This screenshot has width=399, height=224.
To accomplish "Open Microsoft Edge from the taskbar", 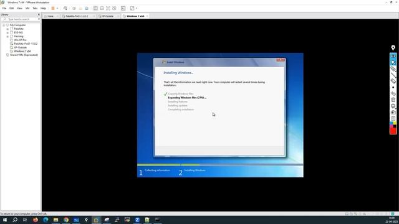I will [46, 220].
